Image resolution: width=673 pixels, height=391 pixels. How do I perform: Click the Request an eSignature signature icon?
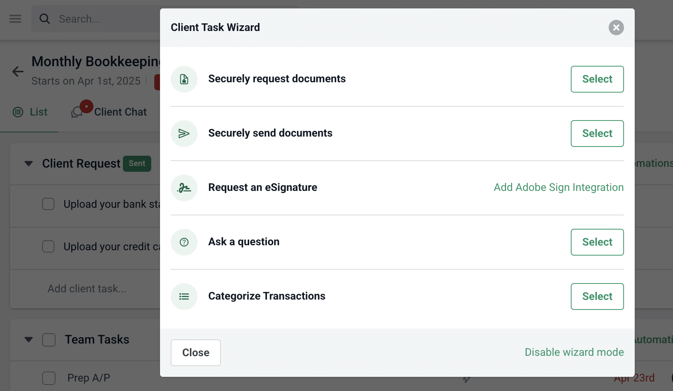coord(184,188)
